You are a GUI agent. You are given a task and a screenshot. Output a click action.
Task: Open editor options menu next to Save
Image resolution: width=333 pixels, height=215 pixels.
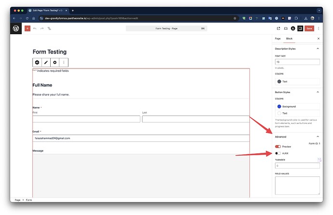point(319,28)
